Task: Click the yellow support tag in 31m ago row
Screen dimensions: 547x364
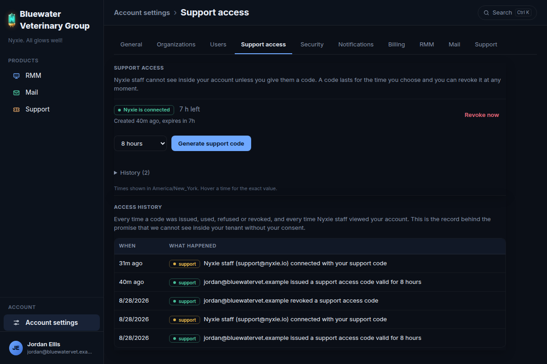Action: [185, 264]
